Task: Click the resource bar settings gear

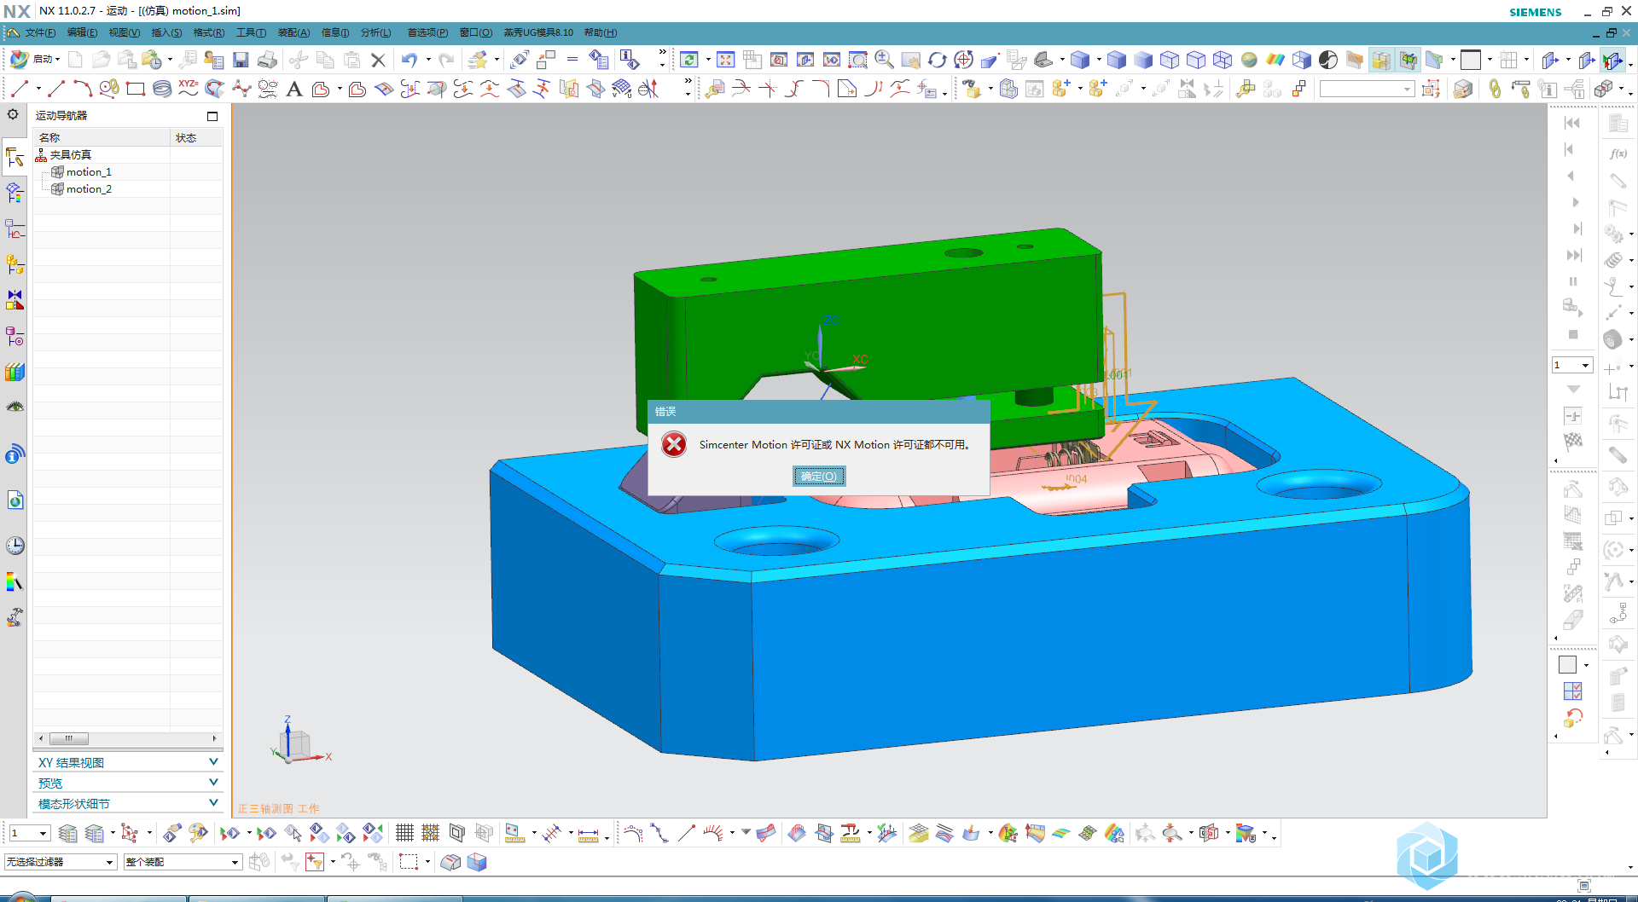Action: tap(13, 114)
